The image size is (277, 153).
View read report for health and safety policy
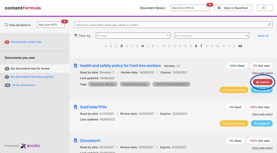262,73
